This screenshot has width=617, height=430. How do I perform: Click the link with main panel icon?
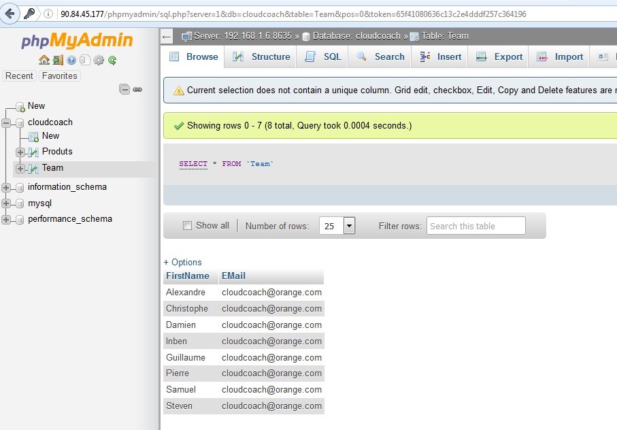(x=137, y=90)
